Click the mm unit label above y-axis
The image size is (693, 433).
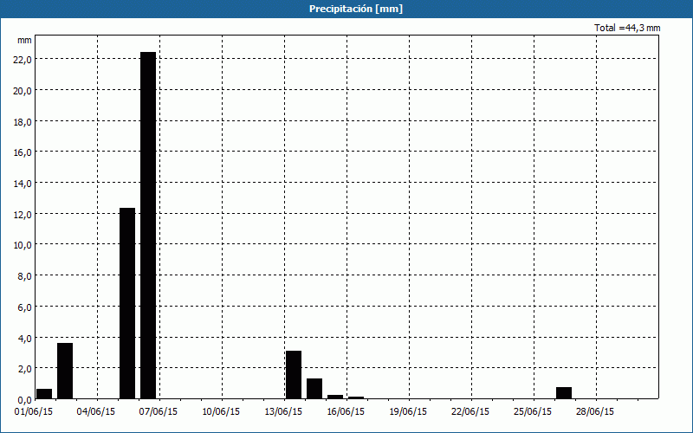pos(24,40)
